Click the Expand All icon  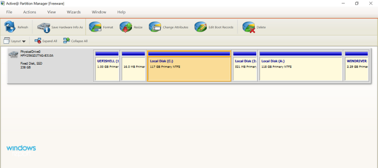(38, 41)
